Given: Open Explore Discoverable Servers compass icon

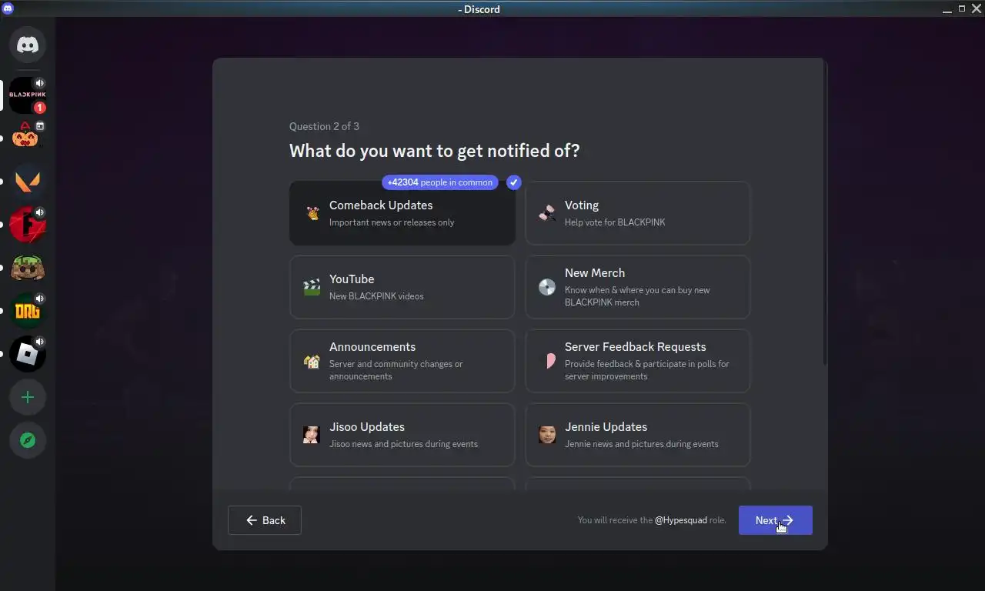Looking at the screenshot, I should pyautogui.click(x=28, y=440).
